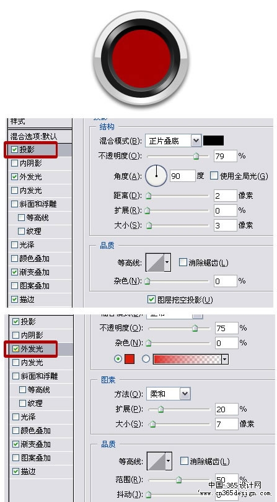277x502 pixels.
Task: Click the contour thumbnail above the 范围 slider
Action: pos(156,461)
